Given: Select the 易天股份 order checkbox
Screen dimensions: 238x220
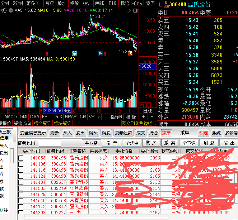Looking at the screenshot, I should 21,207.
